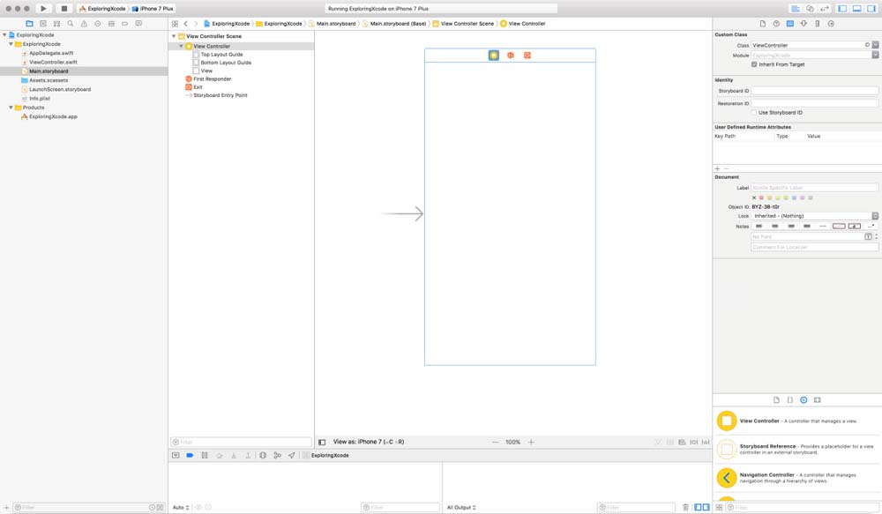
Task: Clear the debug console with trash icon
Action: coord(685,507)
